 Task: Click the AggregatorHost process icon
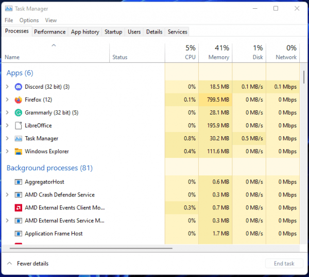click(x=19, y=182)
